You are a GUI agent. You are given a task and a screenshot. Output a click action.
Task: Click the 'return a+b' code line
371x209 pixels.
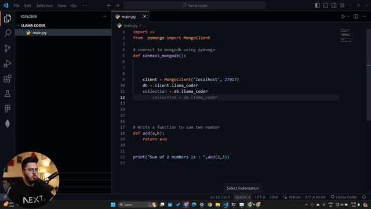pyautogui.click(x=155, y=139)
